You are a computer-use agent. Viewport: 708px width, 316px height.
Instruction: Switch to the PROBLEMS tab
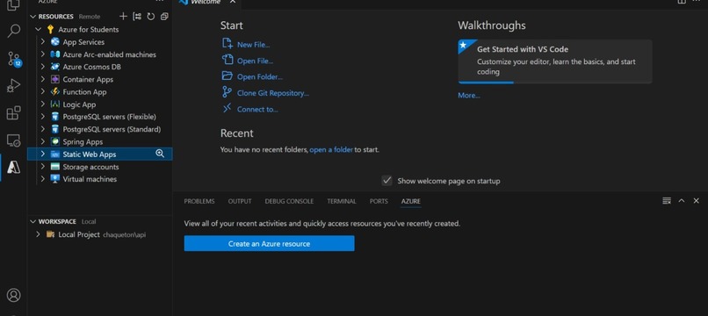[x=199, y=201]
